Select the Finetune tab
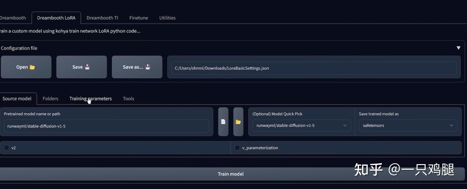467x189 pixels. point(138,18)
